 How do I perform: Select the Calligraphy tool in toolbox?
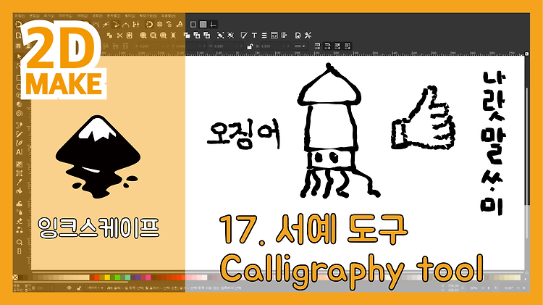click(x=19, y=143)
